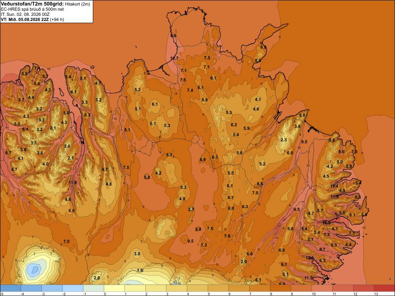This screenshot has width=395, height=296.
Task: Click the temperature value 3.0
Action: [137, 254]
